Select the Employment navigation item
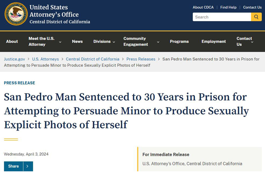265x174 pixels. (214, 42)
